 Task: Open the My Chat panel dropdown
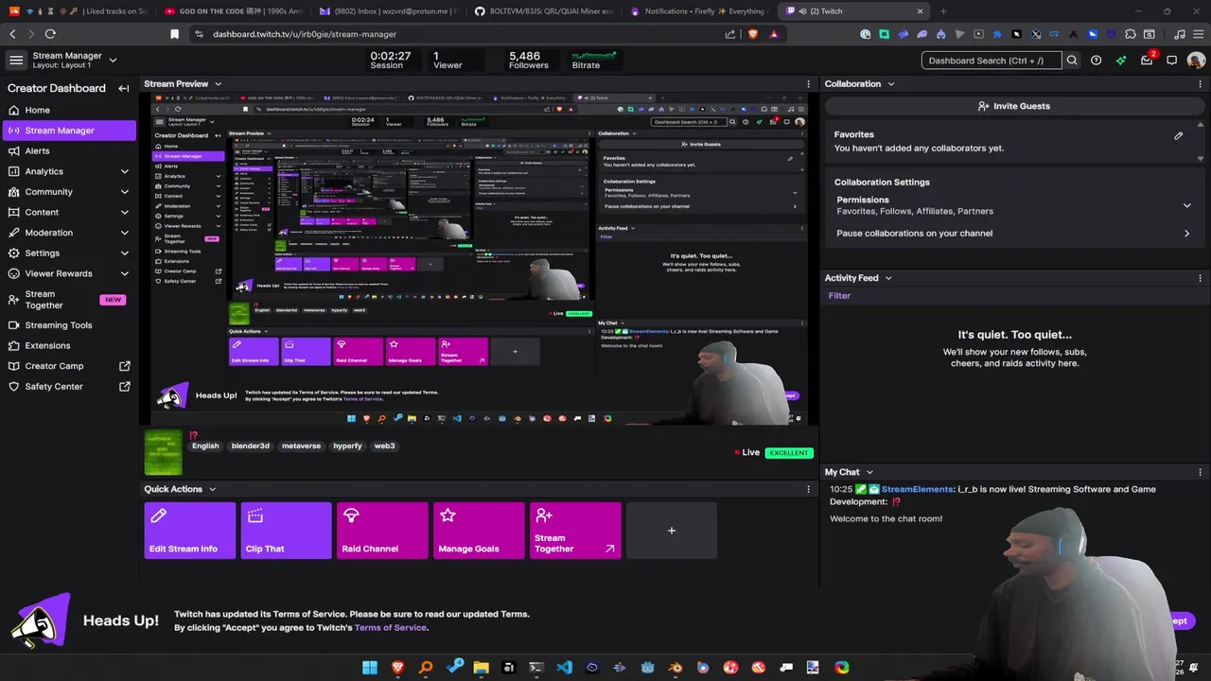(869, 472)
